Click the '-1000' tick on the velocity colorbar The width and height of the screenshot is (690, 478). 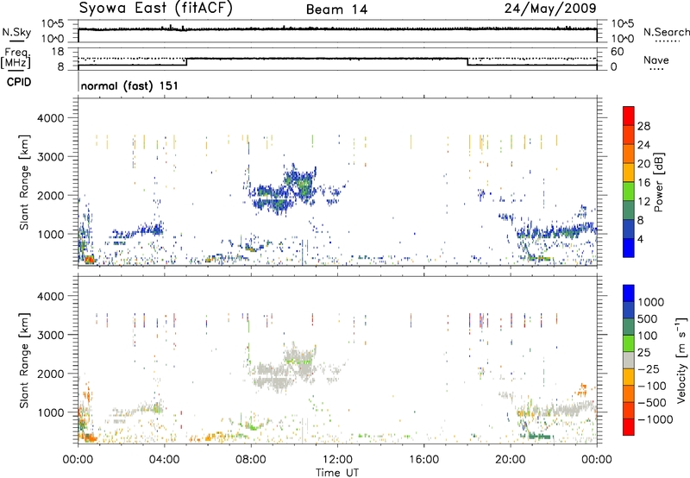point(655,419)
